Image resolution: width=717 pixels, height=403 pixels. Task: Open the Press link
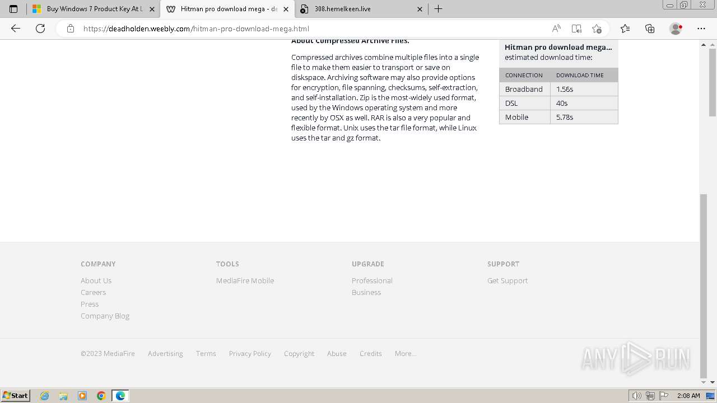point(90,304)
